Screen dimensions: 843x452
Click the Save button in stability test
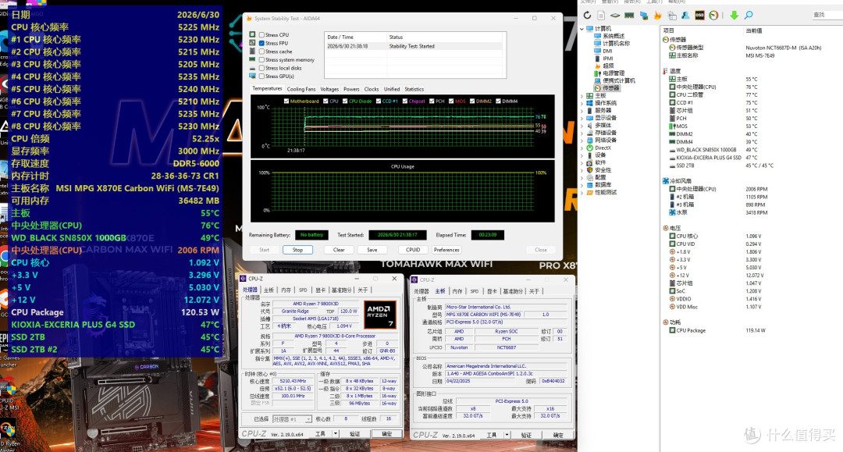tap(372, 250)
